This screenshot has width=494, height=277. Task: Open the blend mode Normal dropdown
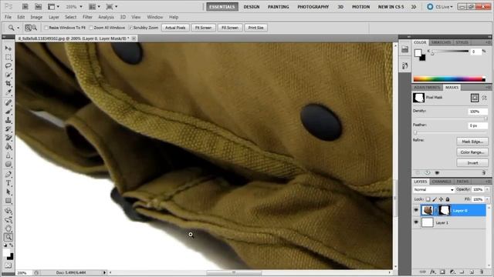tap(434, 190)
